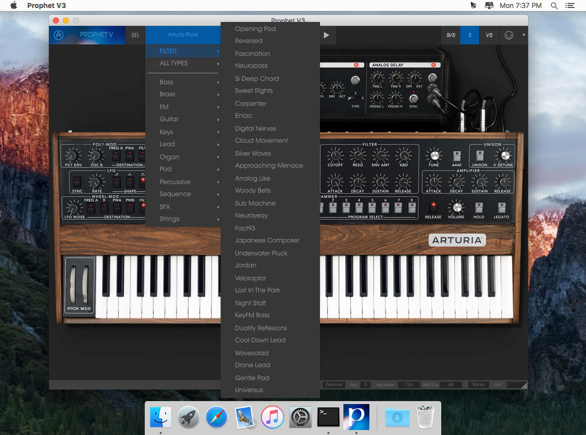Select Japanese Composer from preset list
The height and width of the screenshot is (435, 586).
click(267, 240)
